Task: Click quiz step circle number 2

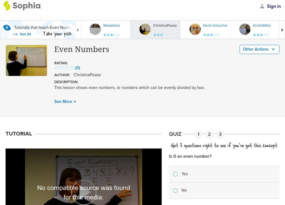Action: click(210, 134)
